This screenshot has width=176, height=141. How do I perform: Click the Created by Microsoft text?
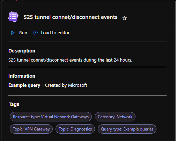tap(66, 85)
